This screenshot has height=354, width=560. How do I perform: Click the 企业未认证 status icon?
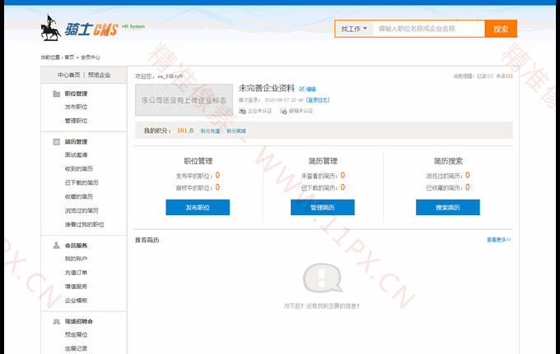click(242, 110)
